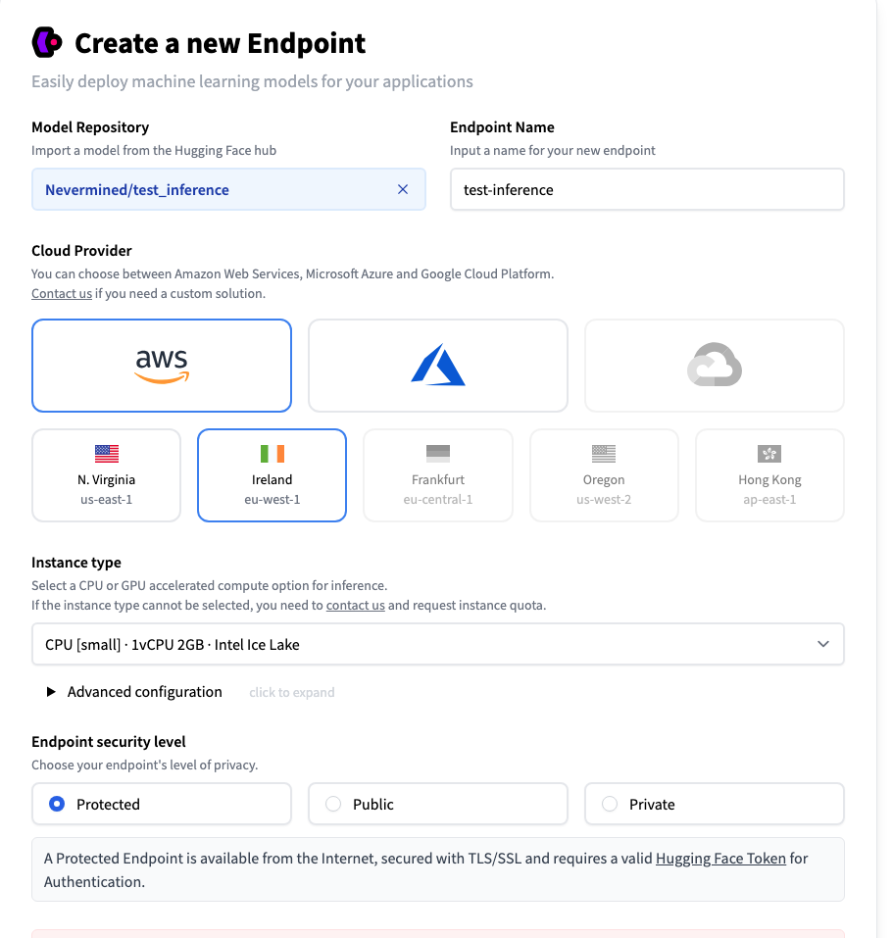
Task: Expand the Advanced configuration section
Action: [x=134, y=691]
